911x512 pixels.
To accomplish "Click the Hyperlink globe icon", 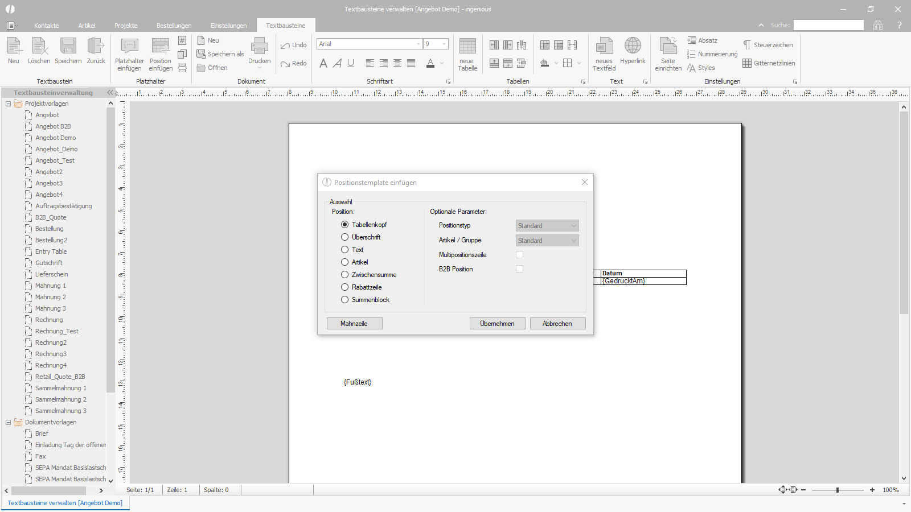I will 633,51.
